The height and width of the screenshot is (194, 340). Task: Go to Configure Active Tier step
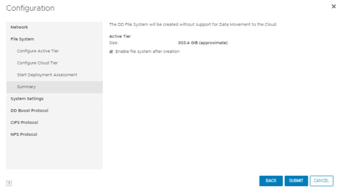(x=38, y=51)
